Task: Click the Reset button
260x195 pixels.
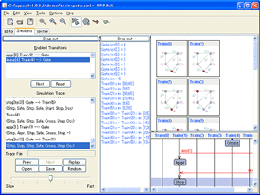Action: click(60, 84)
